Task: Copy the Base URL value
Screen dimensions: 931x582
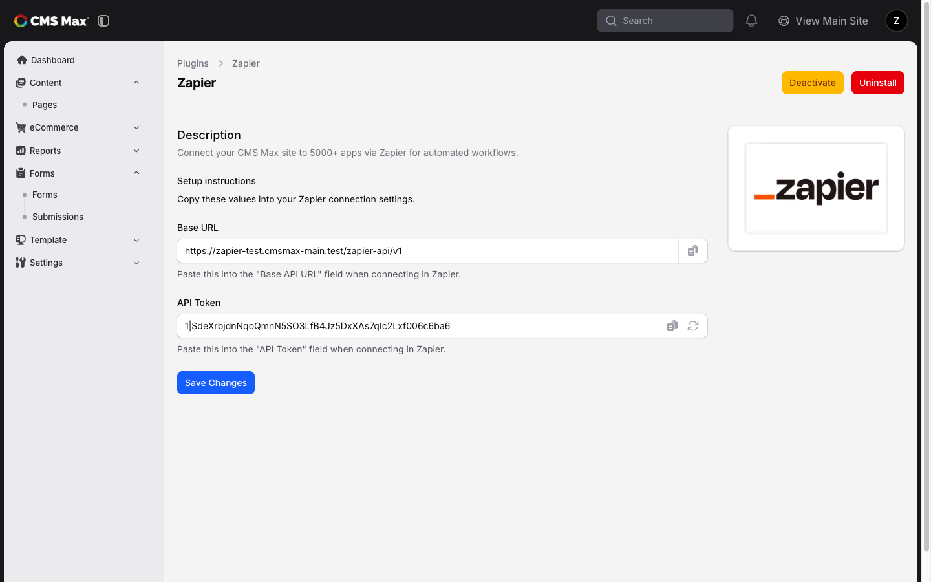Action: pos(693,251)
